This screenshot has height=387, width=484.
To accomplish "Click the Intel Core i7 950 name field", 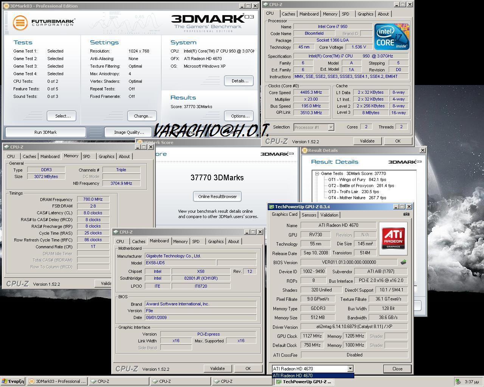I will (333, 26).
